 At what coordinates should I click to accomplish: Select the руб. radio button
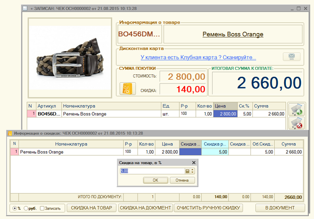26,208
